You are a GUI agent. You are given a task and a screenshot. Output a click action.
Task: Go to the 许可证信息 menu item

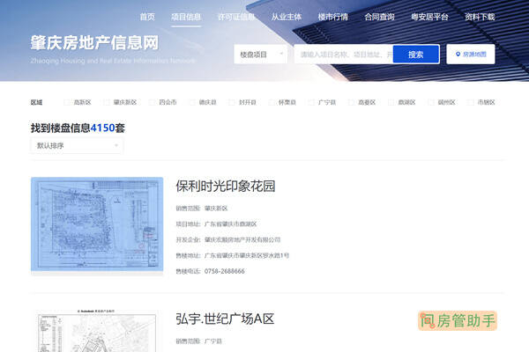tap(236, 17)
